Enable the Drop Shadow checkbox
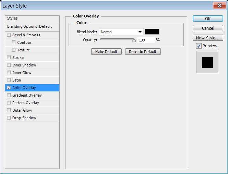228x174 pixels. point(9,118)
